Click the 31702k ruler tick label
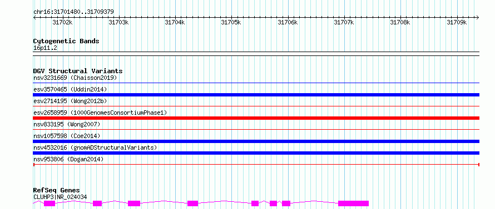The image size is (495, 209). (x=62, y=22)
